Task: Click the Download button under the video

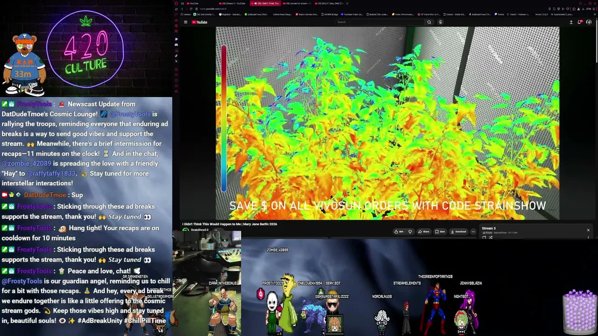Action: click(458, 231)
